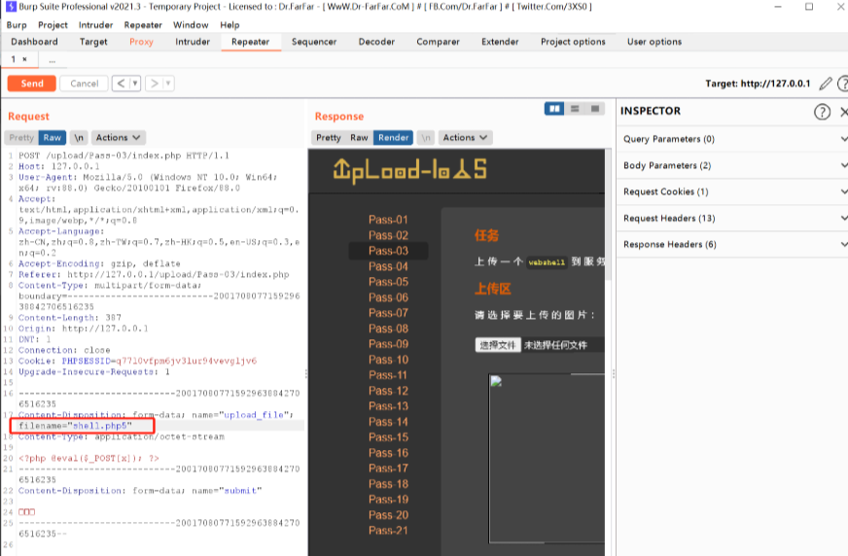Viewport: 848px width, 556px height.
Task: Click POST /upload/Pass-03/index.php request line
Action: point(124,156)
